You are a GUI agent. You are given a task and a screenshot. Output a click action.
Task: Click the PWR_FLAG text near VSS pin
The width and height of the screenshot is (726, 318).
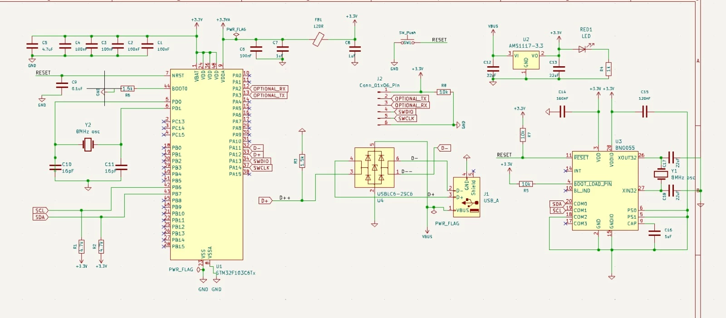(x=181, y=269)
